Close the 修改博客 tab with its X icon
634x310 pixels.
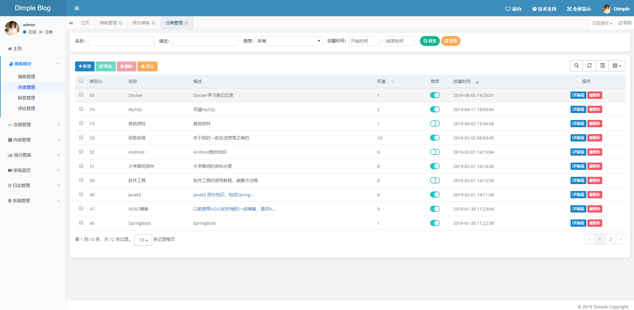click(x=154, y=23)
